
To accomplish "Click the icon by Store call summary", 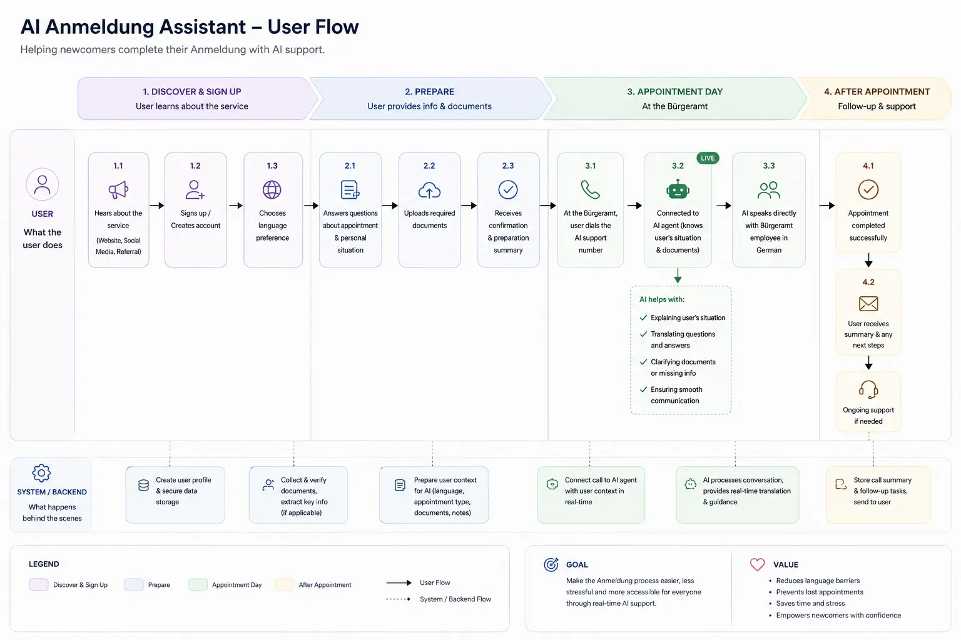I will click(841, 484).
